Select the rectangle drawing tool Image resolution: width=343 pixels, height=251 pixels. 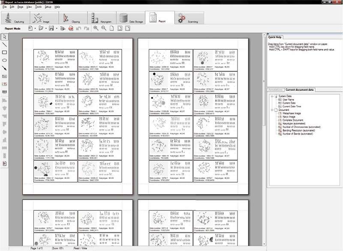point(4,52)
